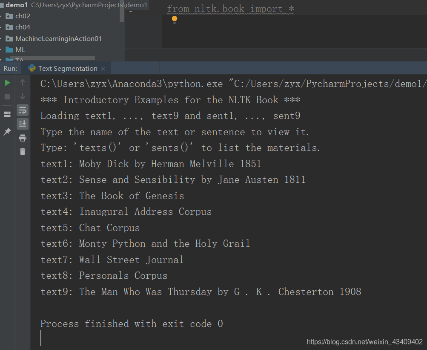Click the 'Run:' panel label
This screenshot has width=427, height=350.
[10, 68]
